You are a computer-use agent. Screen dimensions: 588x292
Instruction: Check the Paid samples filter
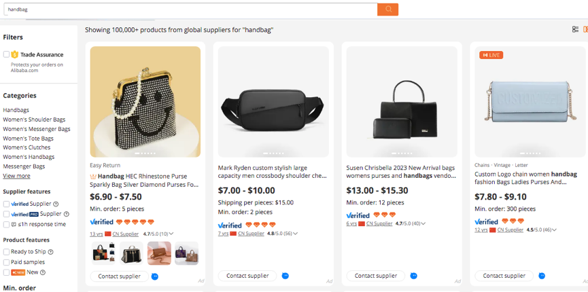pos(6,262)
